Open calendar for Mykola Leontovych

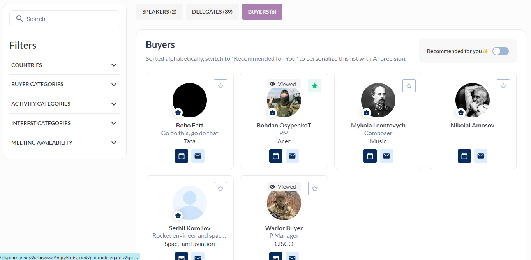[370, 156]
